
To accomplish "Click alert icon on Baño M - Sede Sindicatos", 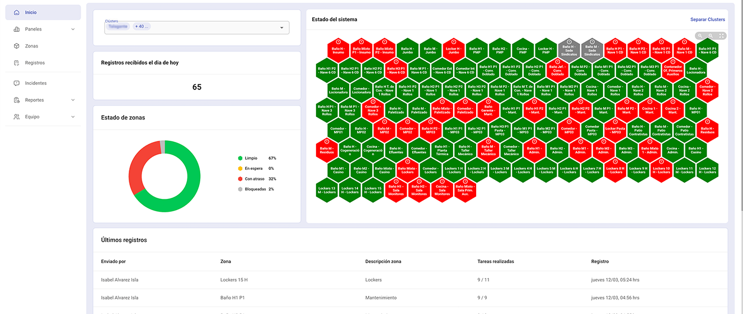I will pos(592,41).
